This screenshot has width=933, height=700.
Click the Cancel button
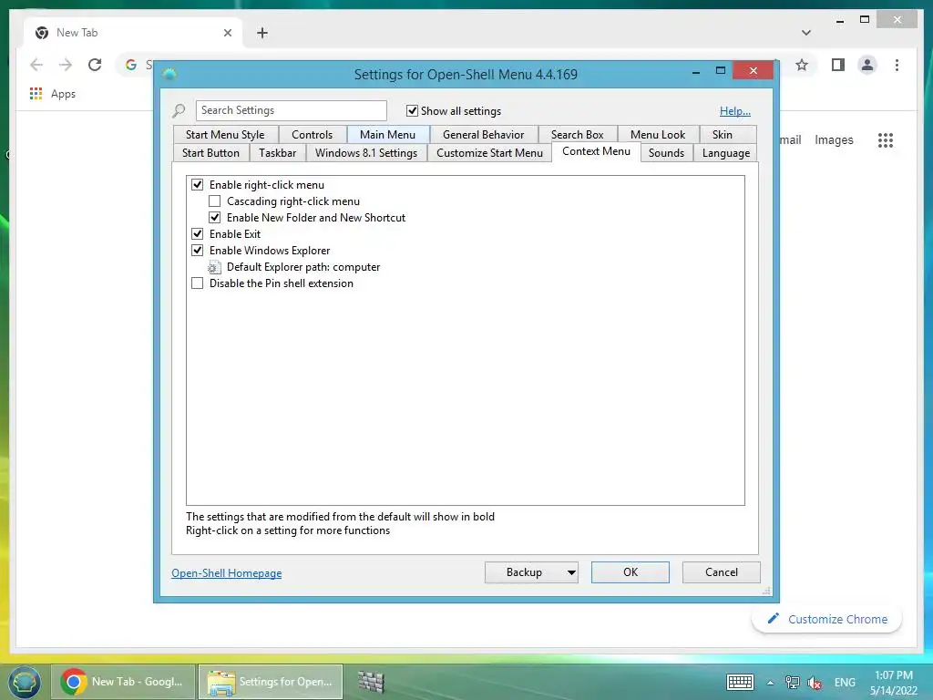click(x=722, y=572)
